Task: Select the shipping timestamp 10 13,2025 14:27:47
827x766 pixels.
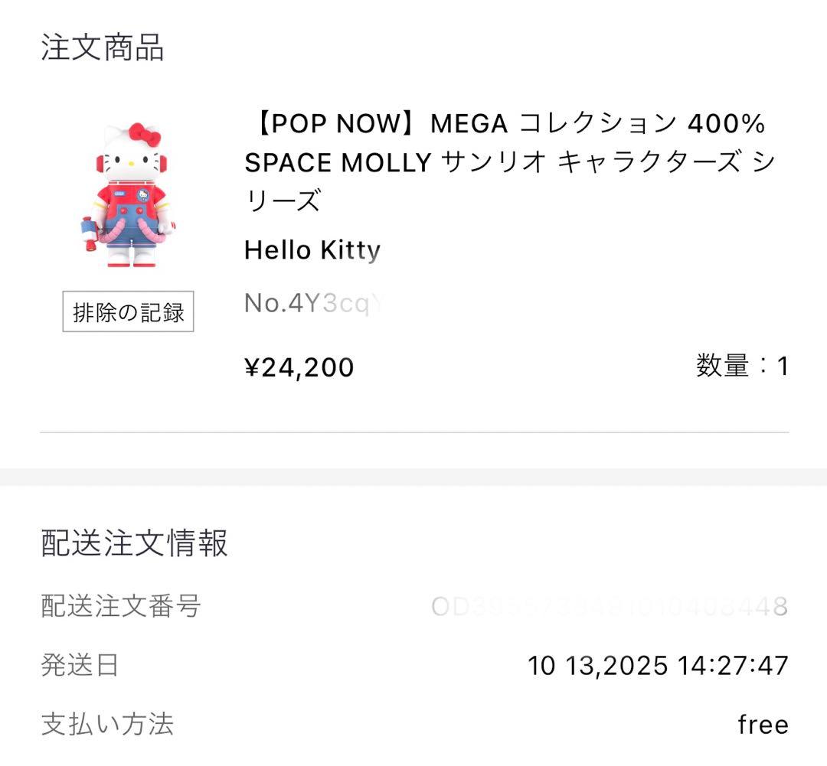Action: (657, 666)
